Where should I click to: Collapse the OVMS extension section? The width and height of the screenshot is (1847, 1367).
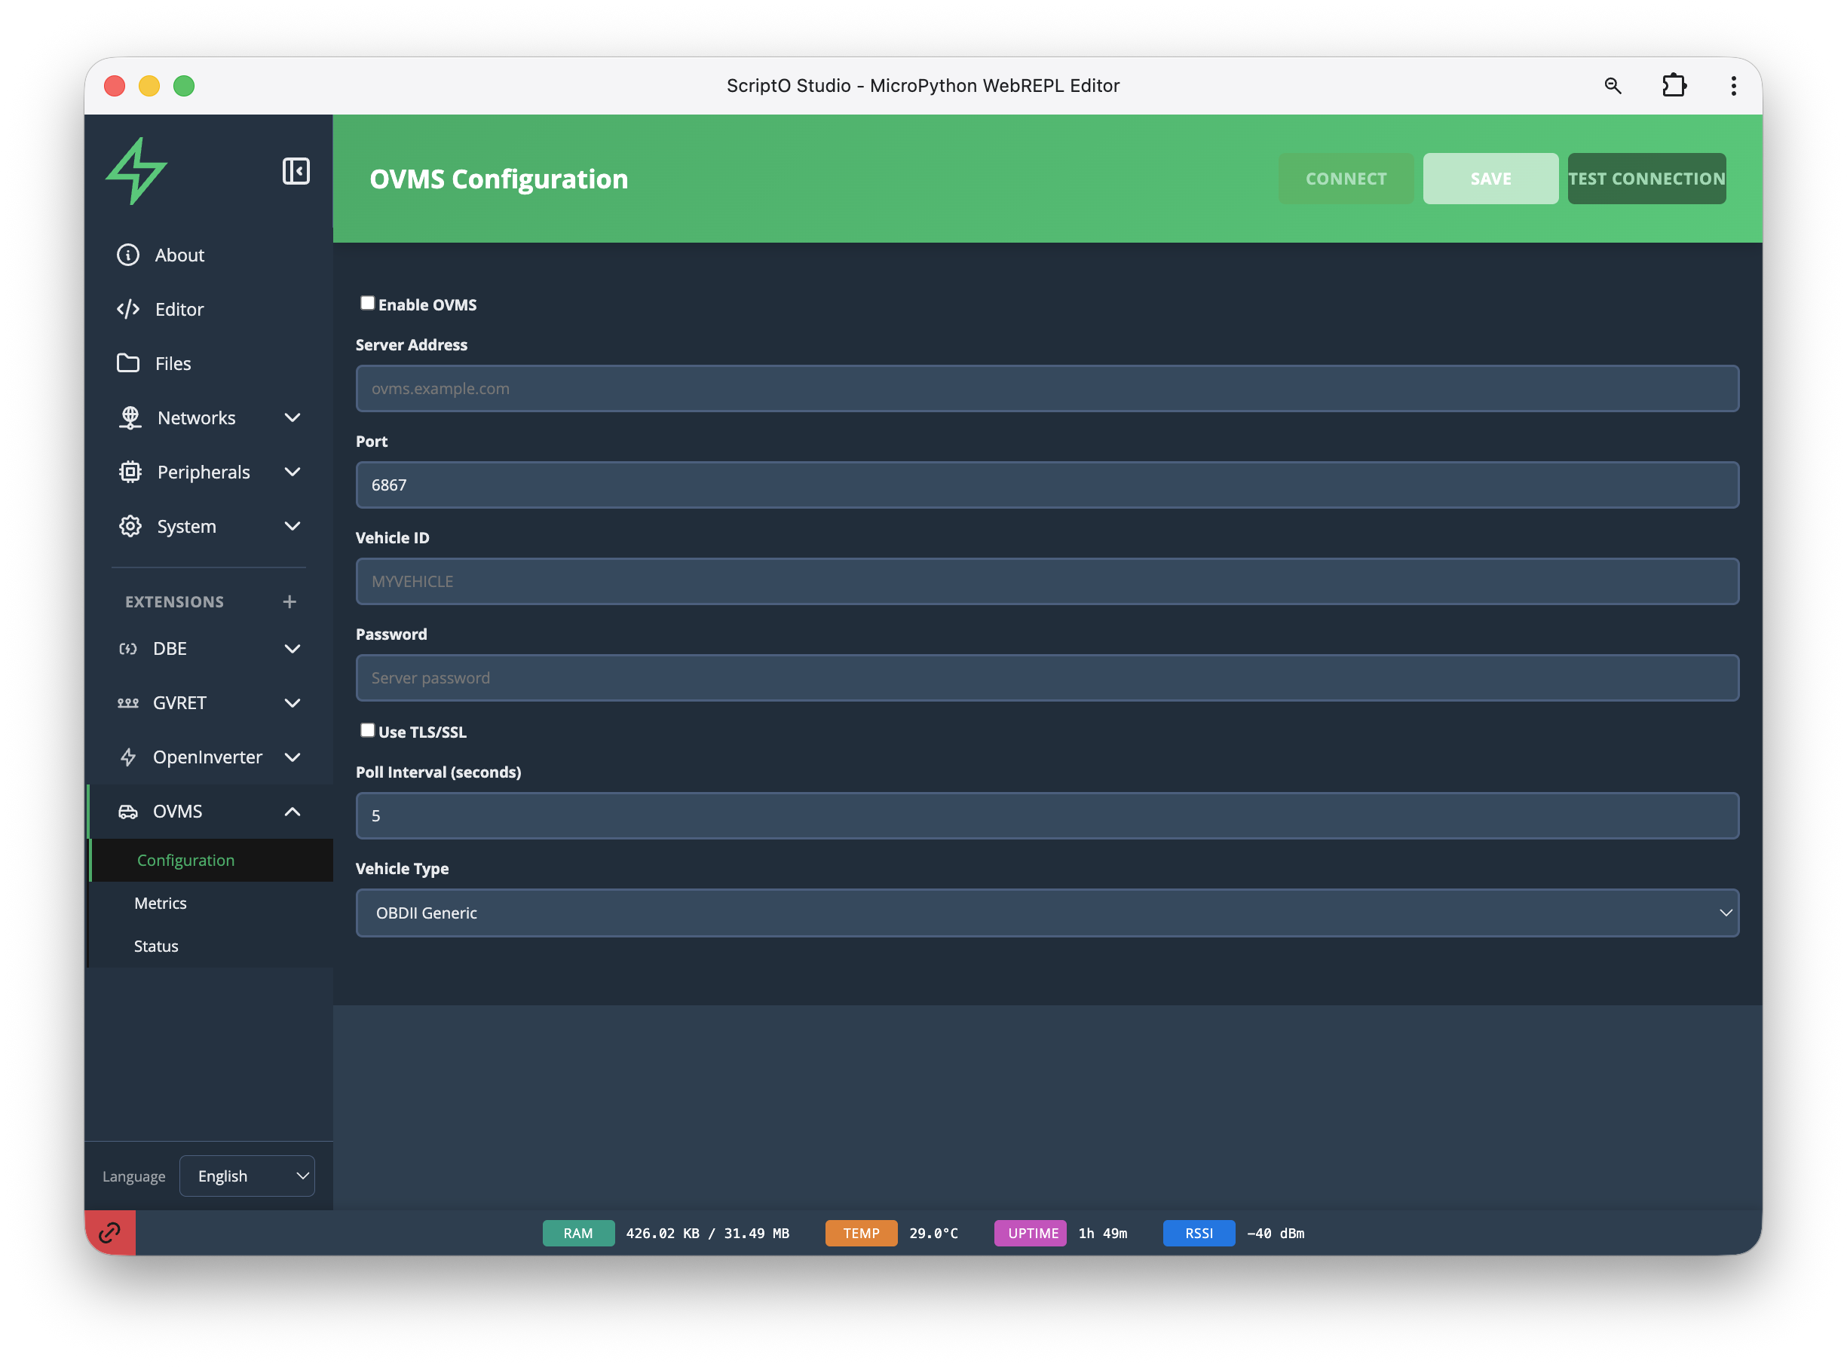click(x=292, y=812)
